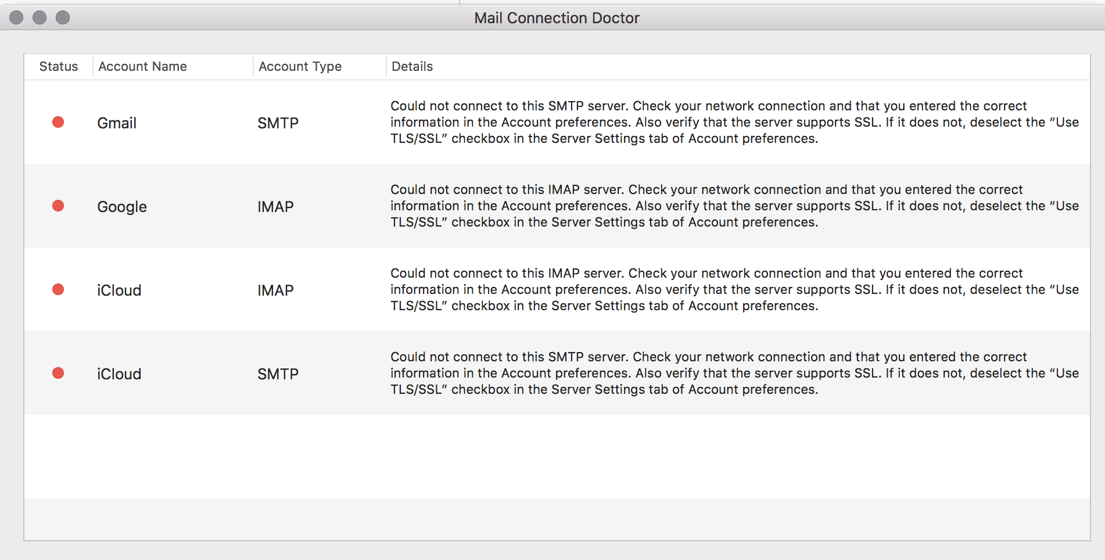The width and height of the screenshot is (1105, 560).
Task: Click the status dot in iCloud SMTP row
Action: click(58, 373)
